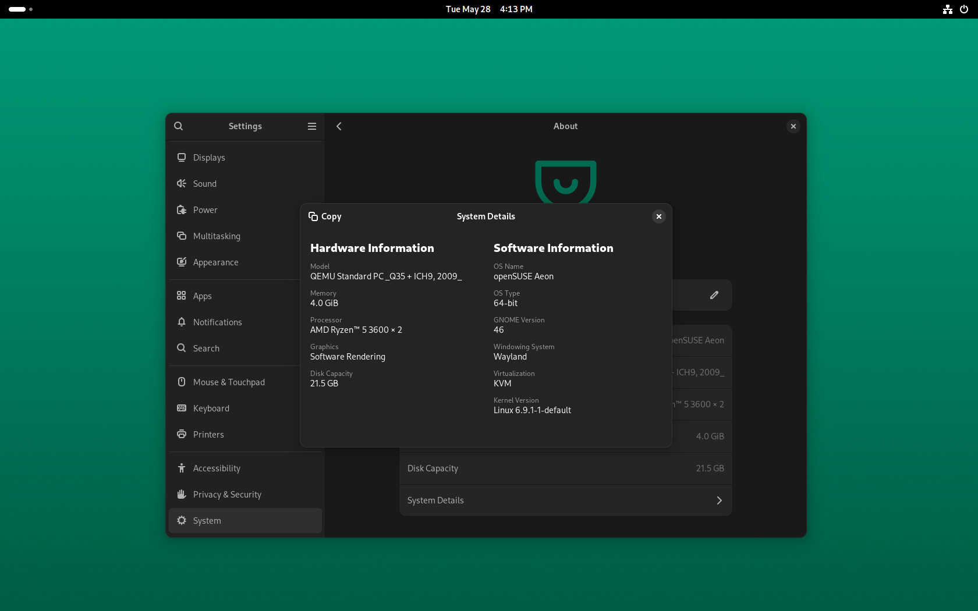Click the Power battery icon
The height and width of the screenshot is (611, 978).
(x=182, y=210)
